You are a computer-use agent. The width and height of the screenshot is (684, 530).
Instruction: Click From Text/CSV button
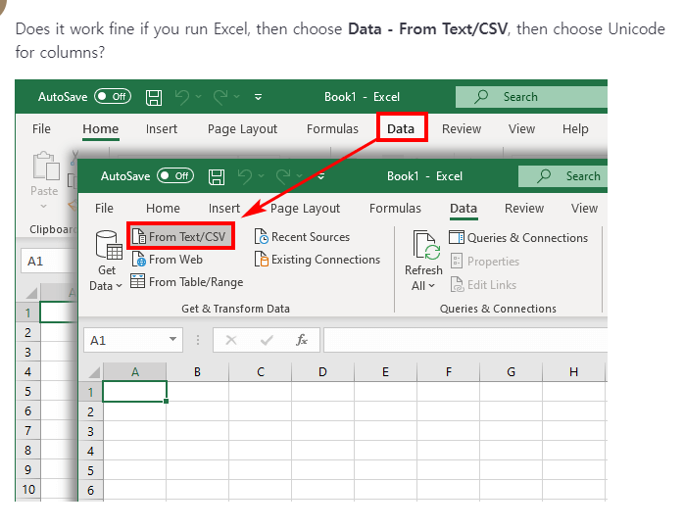[181, 236]
